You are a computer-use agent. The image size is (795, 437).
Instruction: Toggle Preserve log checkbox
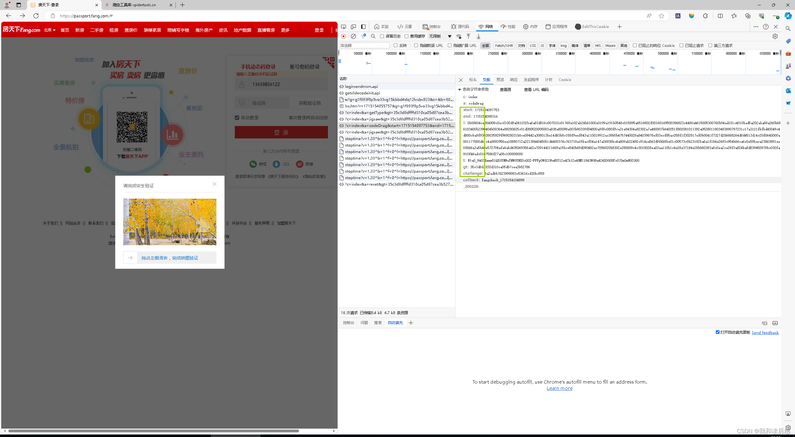[x=382, y=36]
